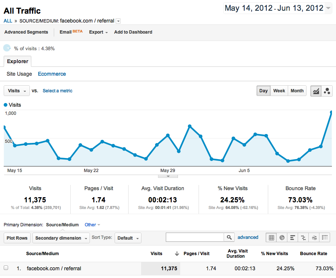Image resolution: width=336 pixels, height=278 pixels.
Task: Open the Source/Medium breadcrumb dropdown arrow
Action: [x=118, y=21]
